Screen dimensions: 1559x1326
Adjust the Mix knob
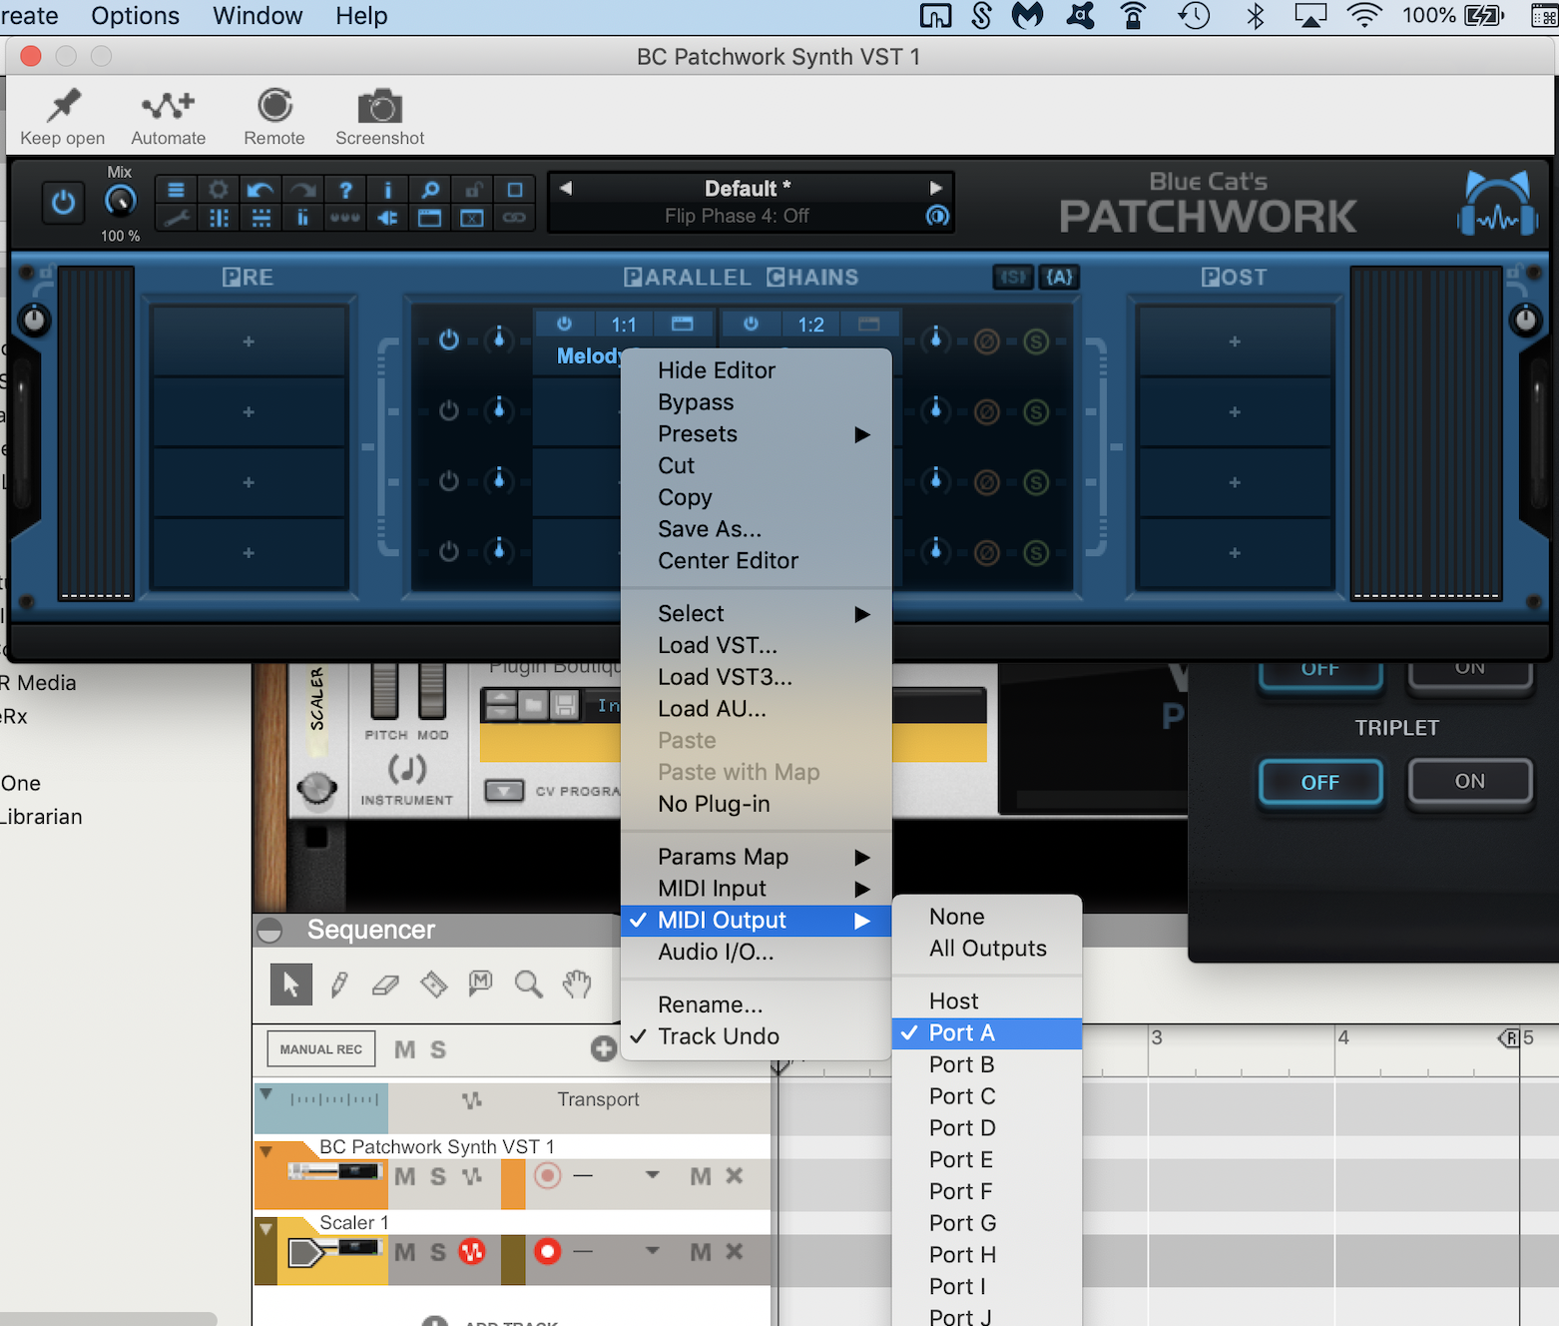click(x=120, y=202)
